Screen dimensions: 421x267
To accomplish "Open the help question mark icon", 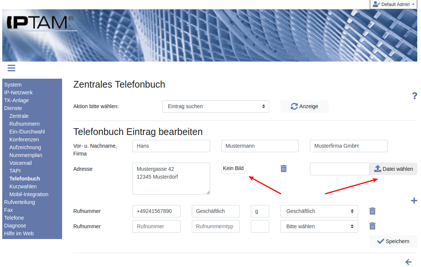I will click(x=414, y=96).
